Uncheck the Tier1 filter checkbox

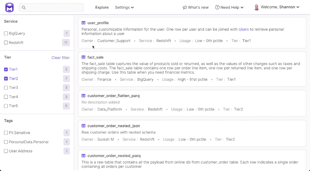pos(6,69)
